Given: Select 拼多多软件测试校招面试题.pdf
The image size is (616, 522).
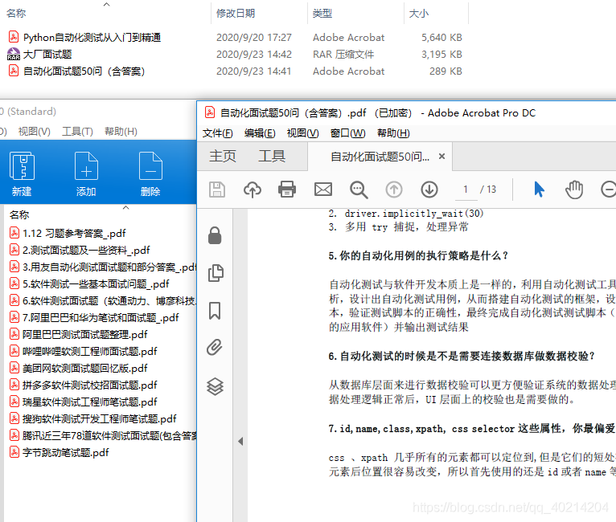Looking at the screenshot, I should point(89,385).
